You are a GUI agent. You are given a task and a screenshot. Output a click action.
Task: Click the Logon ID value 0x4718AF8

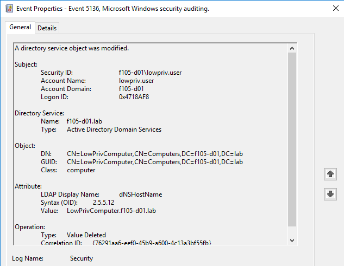point(134,97)
